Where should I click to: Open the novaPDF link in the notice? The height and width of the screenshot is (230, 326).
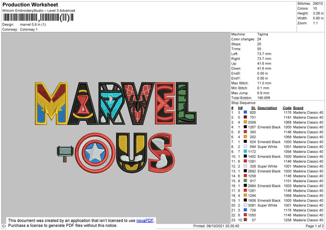tap(145, 220)
